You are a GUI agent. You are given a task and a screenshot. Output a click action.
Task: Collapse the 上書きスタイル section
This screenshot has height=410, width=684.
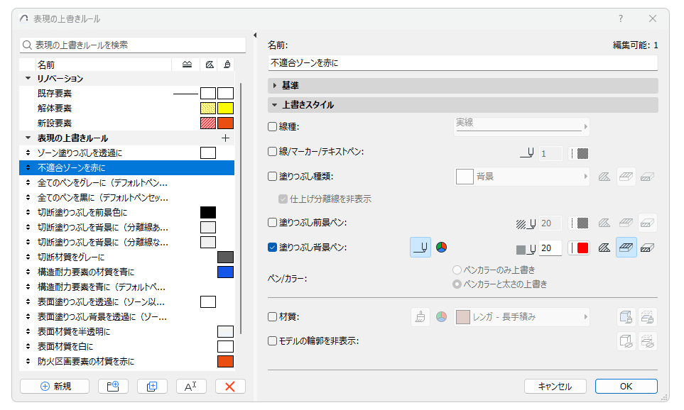point(275,105)
